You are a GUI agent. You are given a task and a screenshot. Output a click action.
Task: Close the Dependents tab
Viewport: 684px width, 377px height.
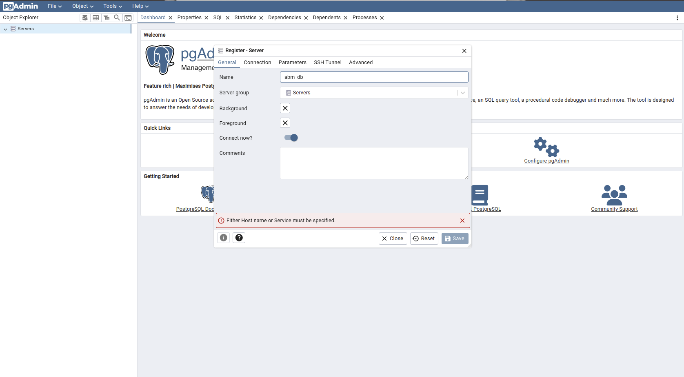346,18
